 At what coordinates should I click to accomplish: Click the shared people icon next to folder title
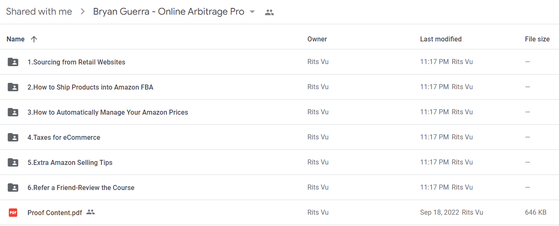point(269,12)
